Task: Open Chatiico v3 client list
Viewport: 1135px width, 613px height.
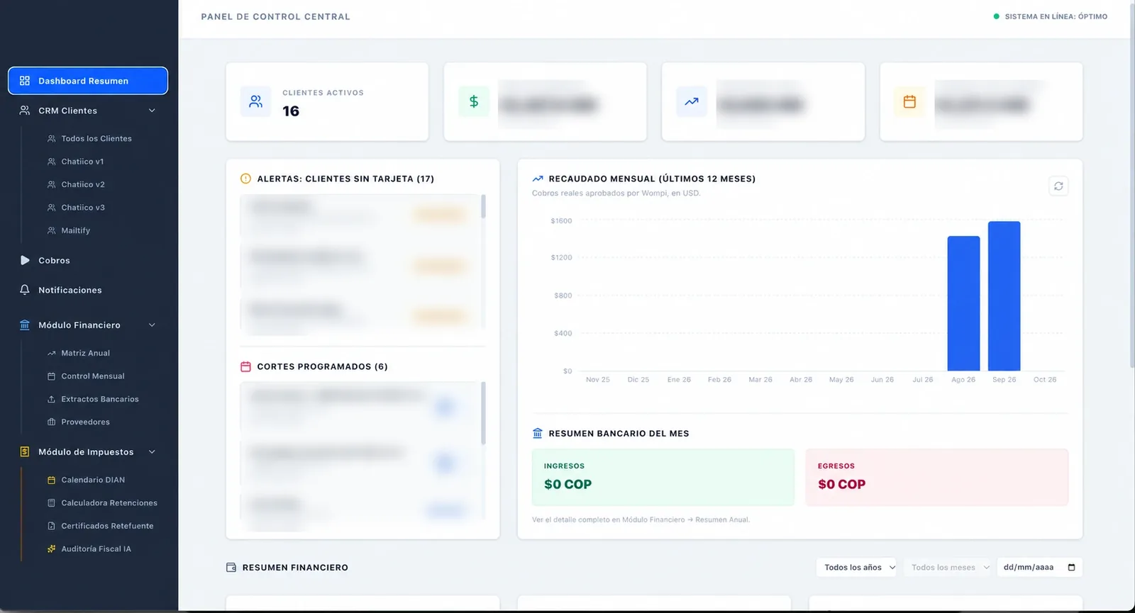Action: (83, 208)
